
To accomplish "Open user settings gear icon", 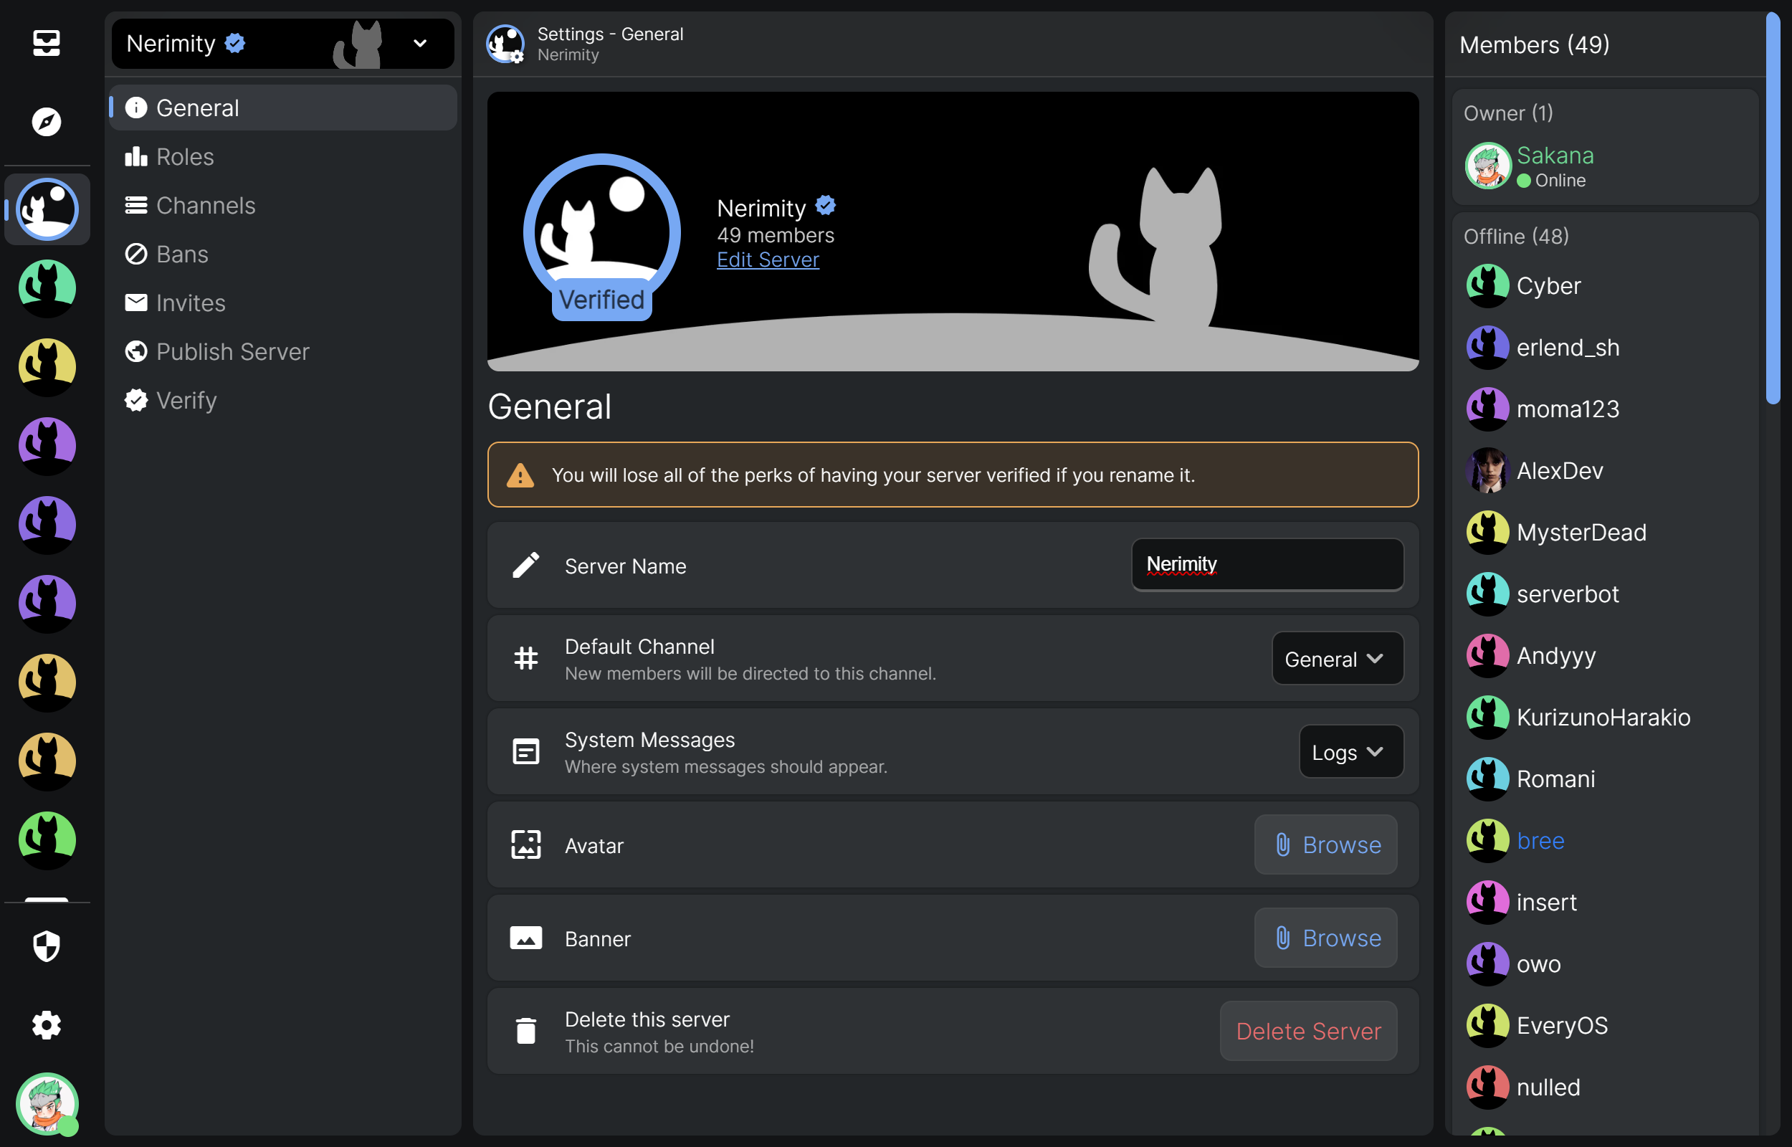I will tap(46, 1025).
